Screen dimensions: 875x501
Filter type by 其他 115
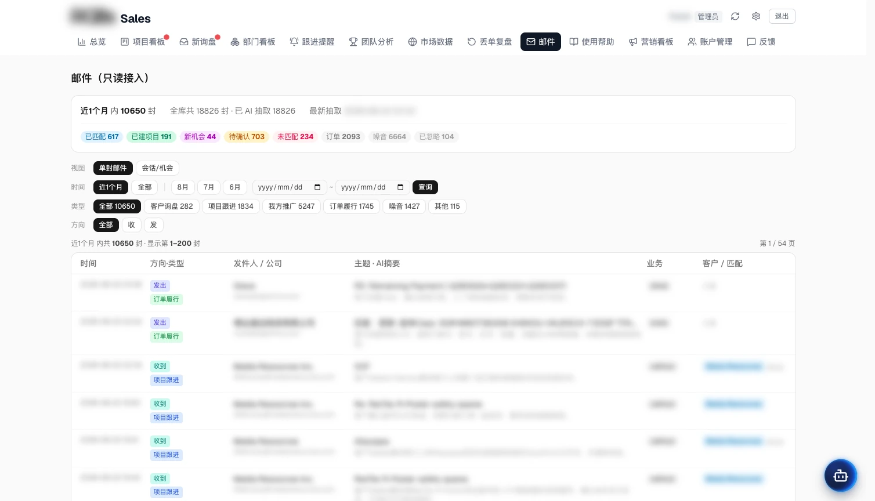pos(447,206)
